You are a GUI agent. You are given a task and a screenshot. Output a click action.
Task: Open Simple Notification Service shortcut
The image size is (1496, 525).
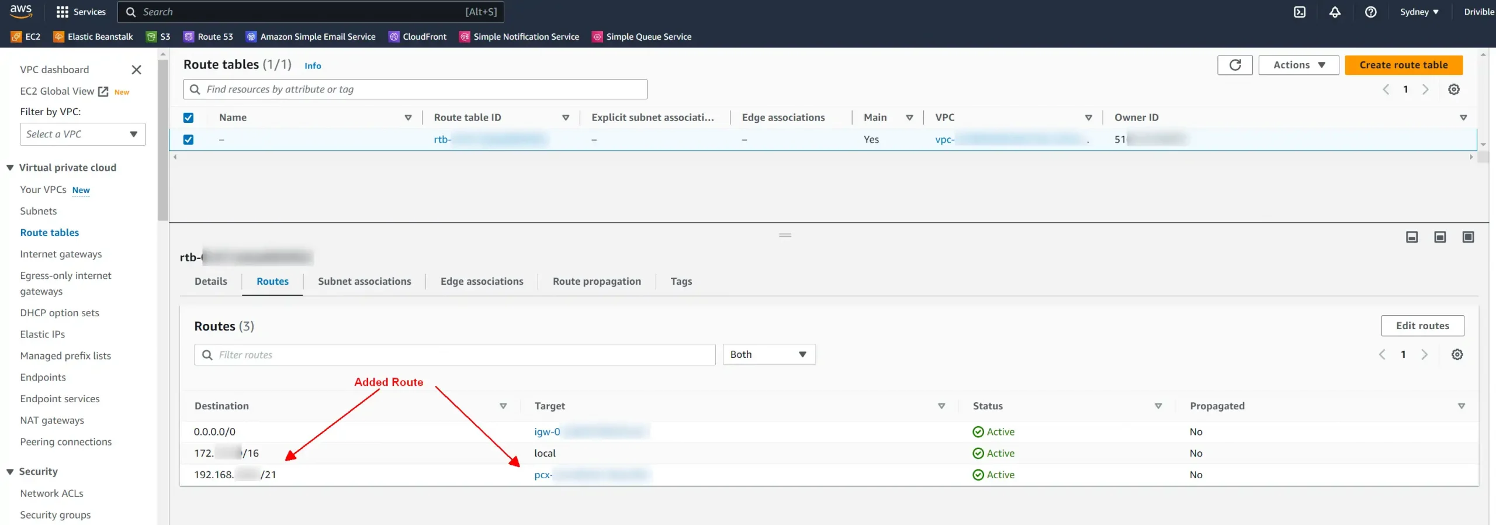tap(519, 36)
